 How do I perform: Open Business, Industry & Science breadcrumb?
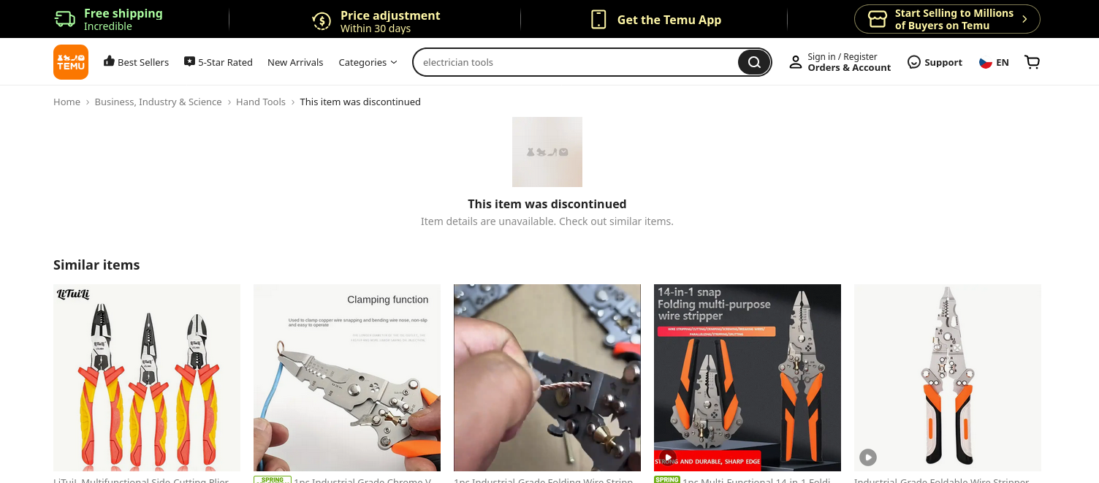click(158, 102)
